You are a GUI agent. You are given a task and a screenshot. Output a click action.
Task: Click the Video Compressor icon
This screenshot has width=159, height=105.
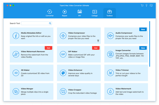[63, 36]
